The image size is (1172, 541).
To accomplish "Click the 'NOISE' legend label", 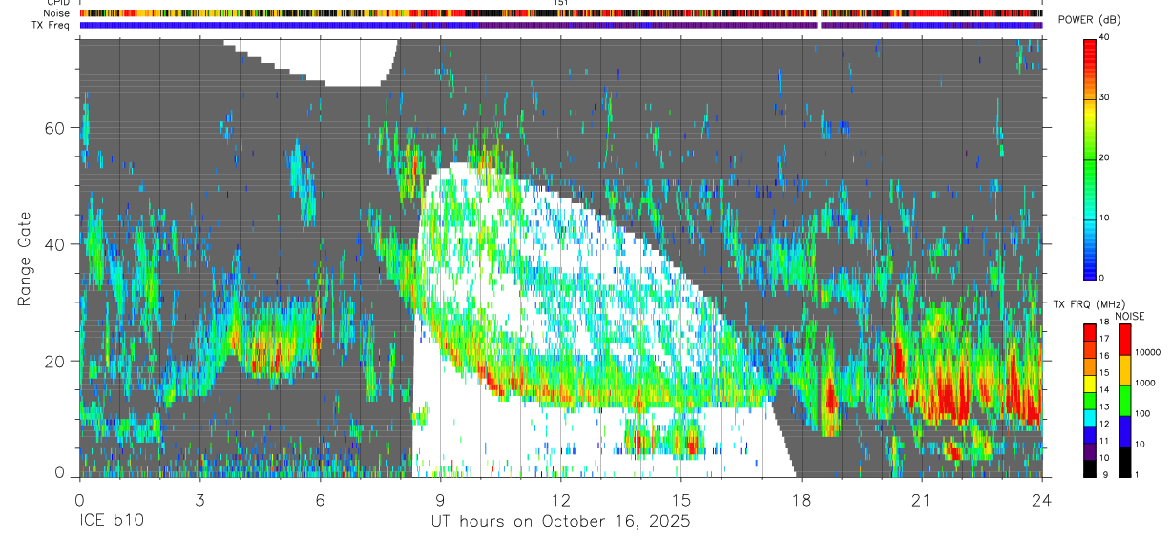I will [1129, 317].
